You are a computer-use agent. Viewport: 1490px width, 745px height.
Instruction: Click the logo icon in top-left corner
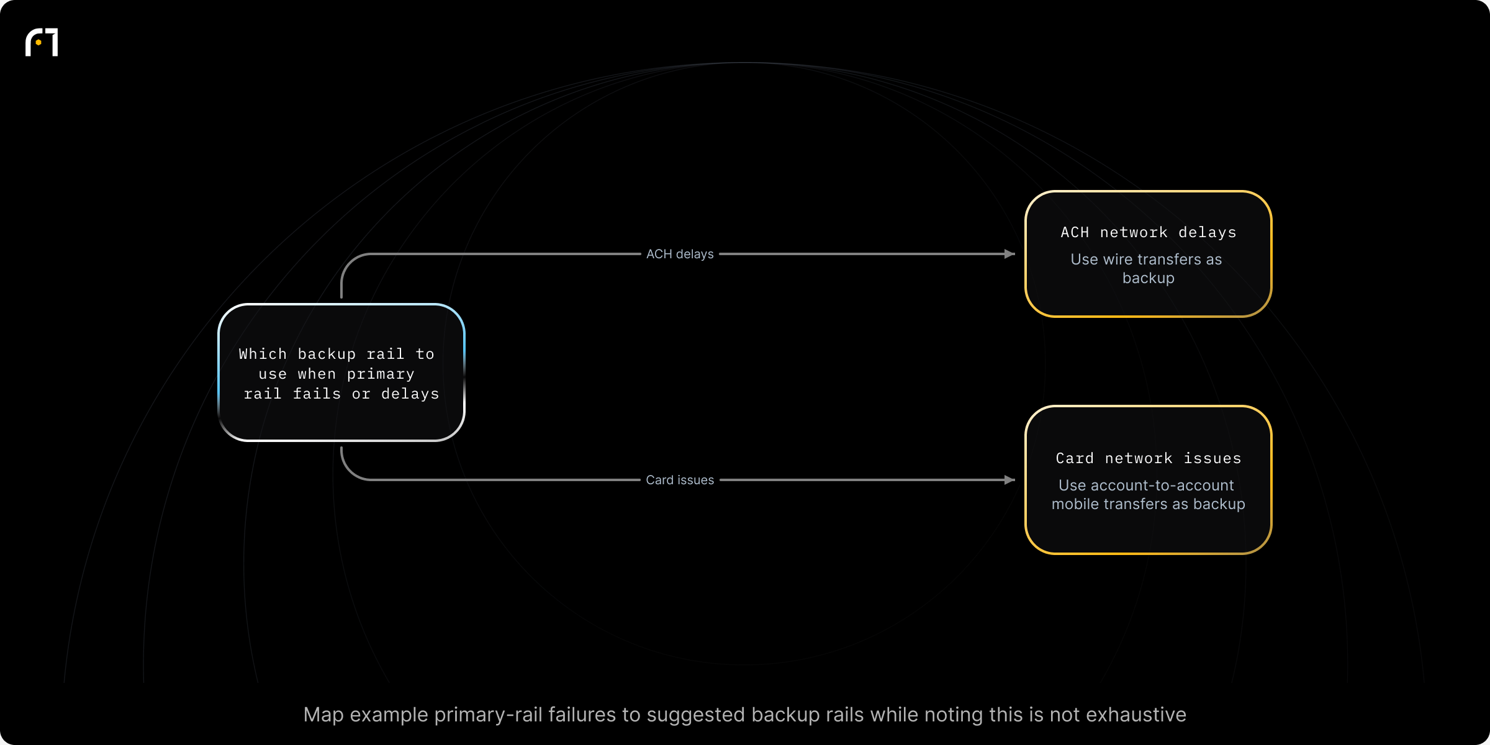click(42, 42)
